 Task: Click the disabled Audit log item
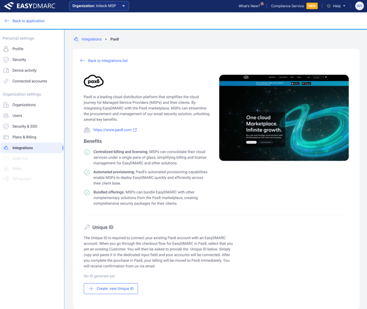[20, 158]
